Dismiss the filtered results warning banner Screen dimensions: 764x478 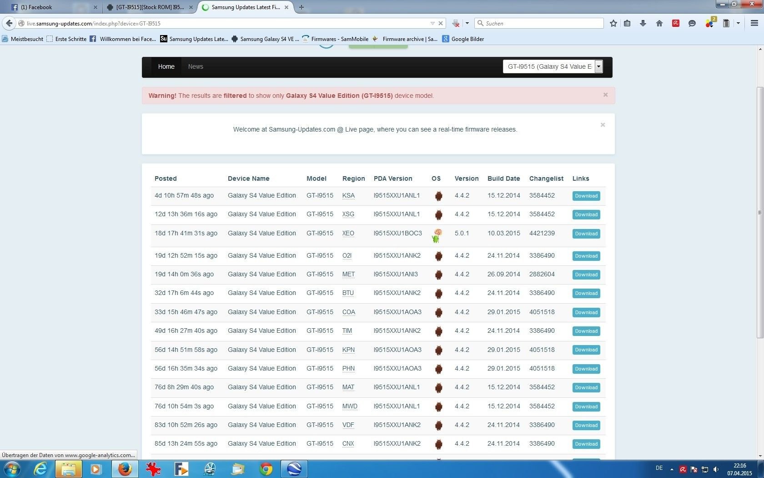(605, 95)
